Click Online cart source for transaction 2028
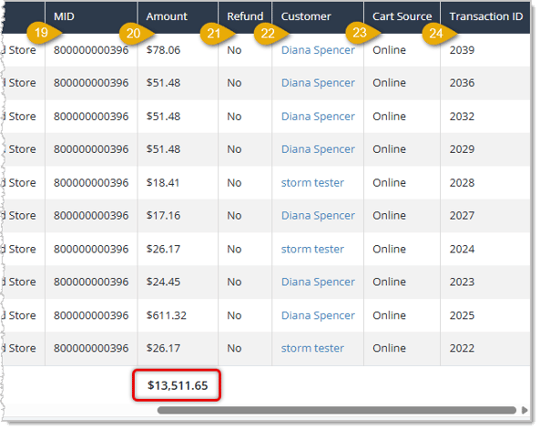This screenshot has width=540, height=430. click(x=389, y=182)
